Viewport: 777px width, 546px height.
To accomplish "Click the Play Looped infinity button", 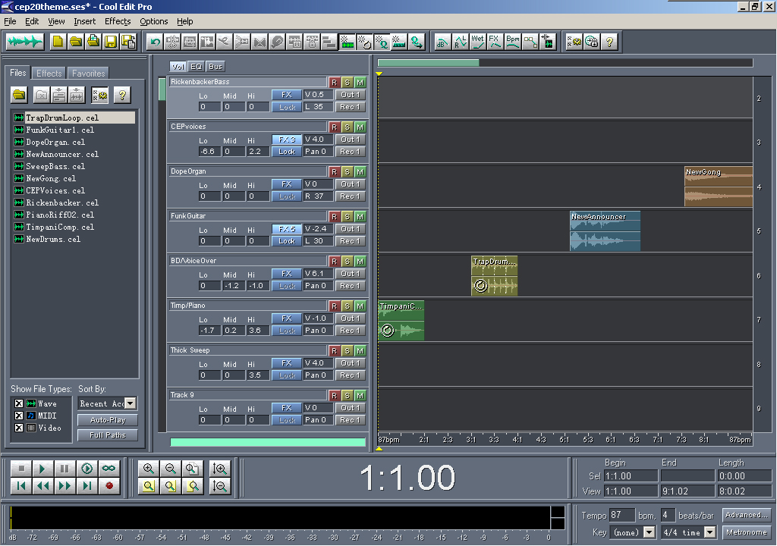I will pos(109,468).
